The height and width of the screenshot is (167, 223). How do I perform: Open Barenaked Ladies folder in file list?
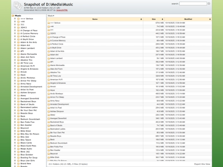click(58, 129)
